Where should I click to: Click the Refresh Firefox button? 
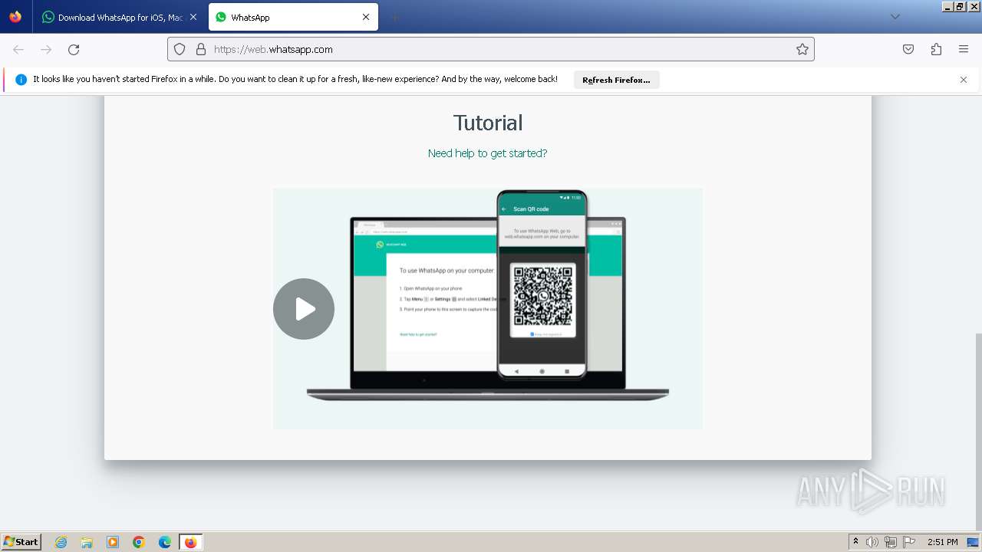coord(616,80)
